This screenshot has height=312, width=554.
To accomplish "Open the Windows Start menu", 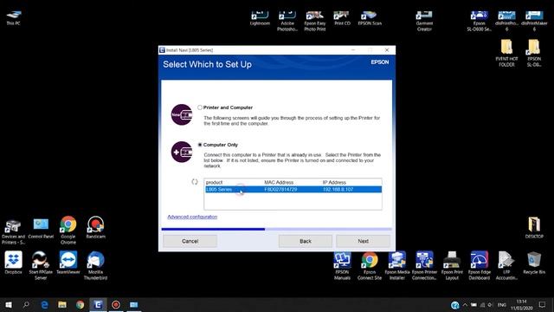I will pyautogui.click(x=9, y=304).
